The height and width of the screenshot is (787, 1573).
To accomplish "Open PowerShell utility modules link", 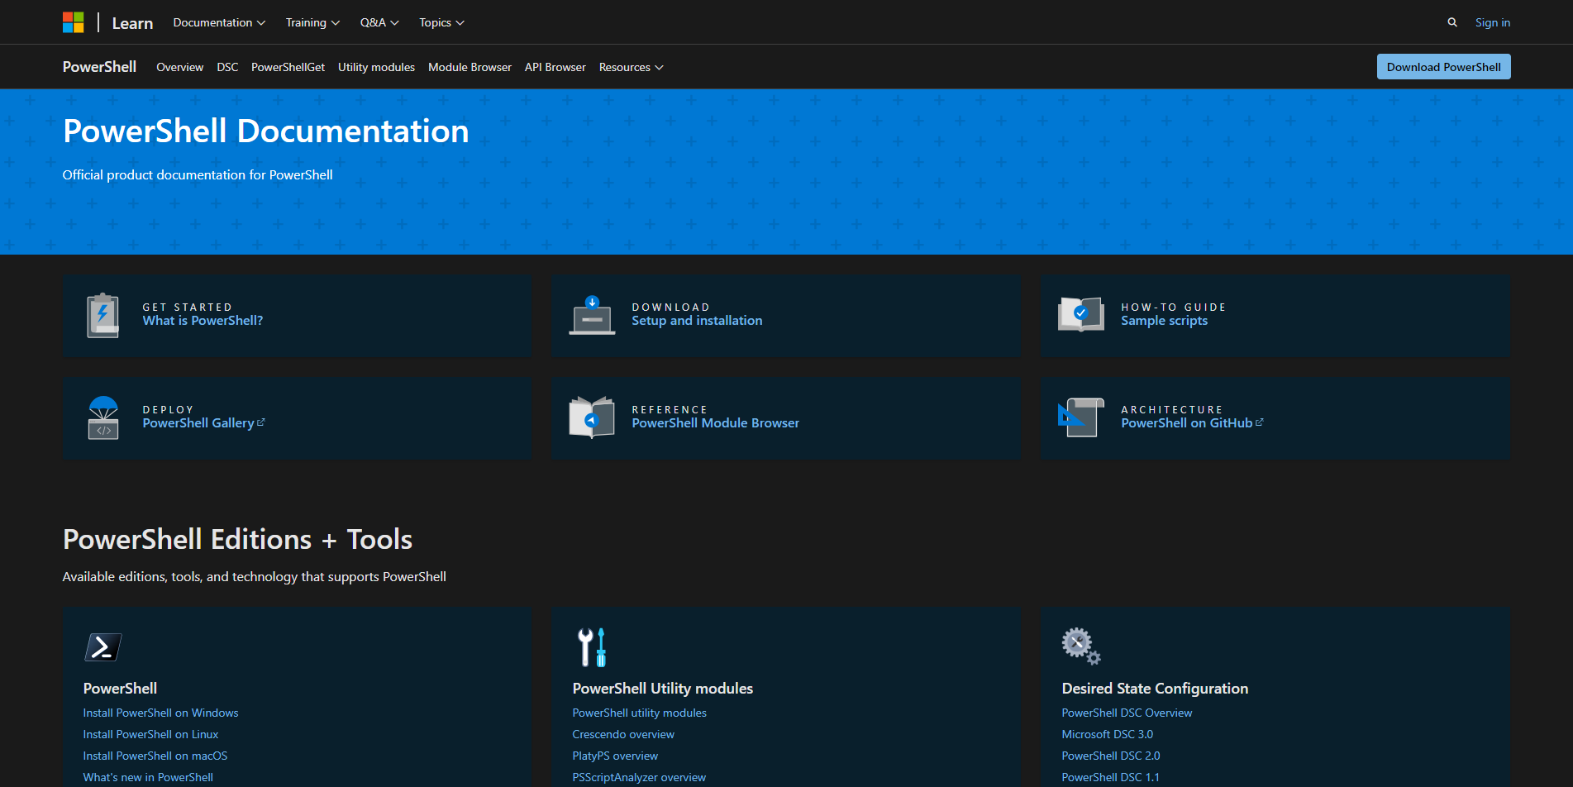I will click(x=639, y=713).
